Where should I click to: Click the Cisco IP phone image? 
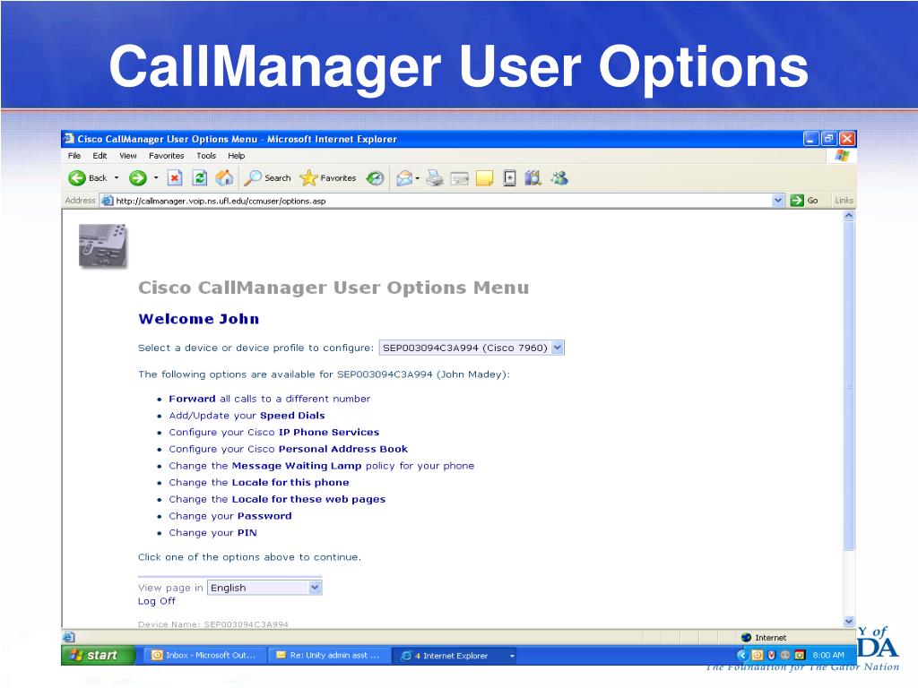pos(103,245)
